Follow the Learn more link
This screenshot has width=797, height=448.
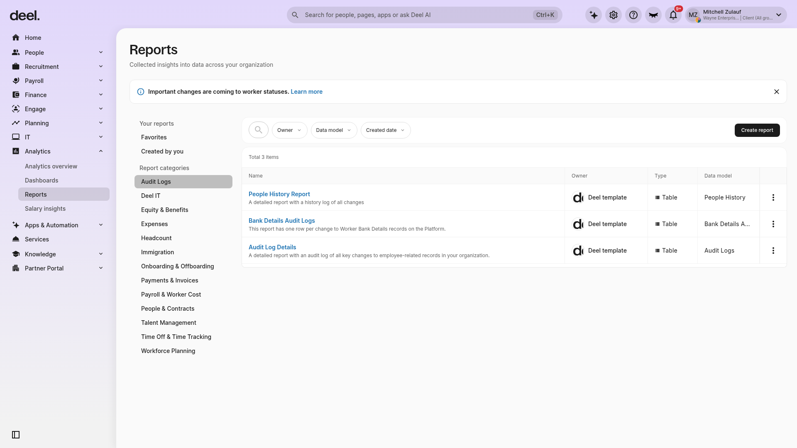[x=306, y=92]
